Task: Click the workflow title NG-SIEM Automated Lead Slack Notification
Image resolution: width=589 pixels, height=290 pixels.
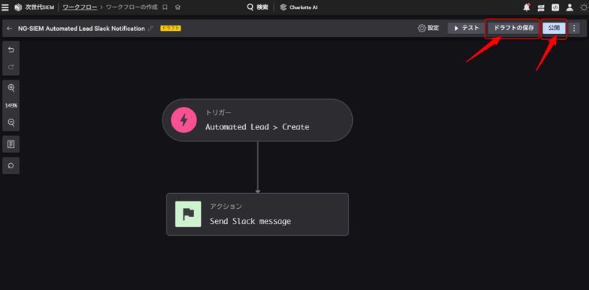Action: pyautogui.click(x=81, y=29)
